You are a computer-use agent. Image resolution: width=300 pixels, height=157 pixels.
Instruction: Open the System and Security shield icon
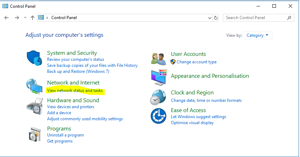[x=34, y=58]
